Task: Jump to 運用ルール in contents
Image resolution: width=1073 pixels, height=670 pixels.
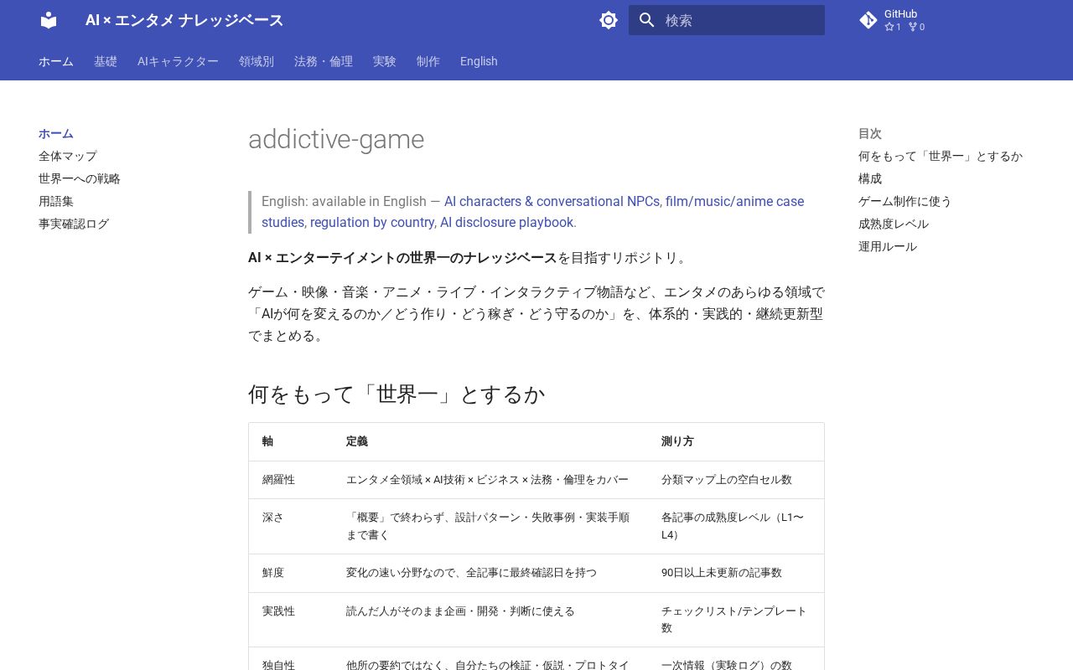Action: click(888, 246)
